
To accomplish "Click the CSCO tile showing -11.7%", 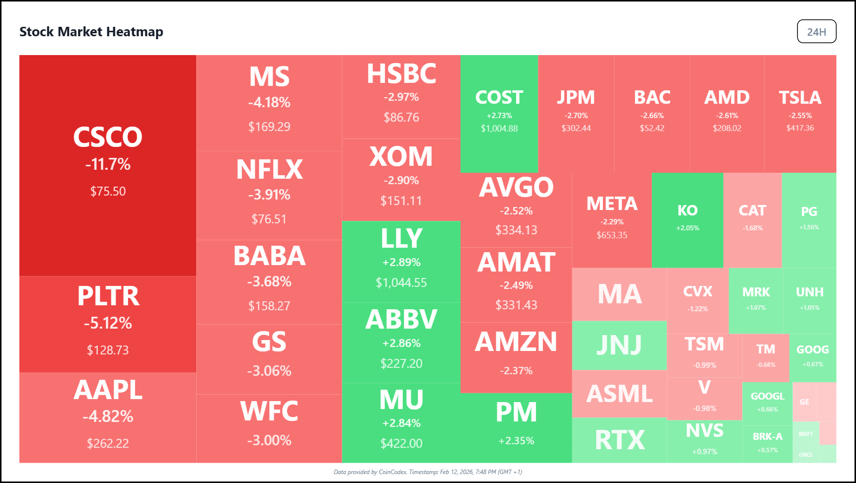I will 108,165.
